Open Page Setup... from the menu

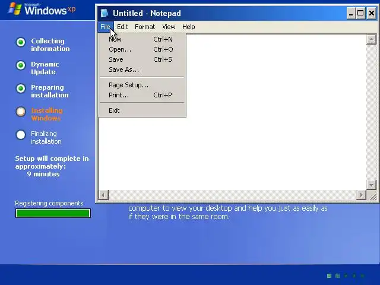(x=142, y=85)
